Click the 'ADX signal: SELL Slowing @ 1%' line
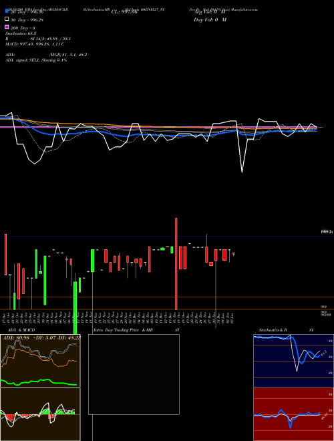 pos(36,60)
